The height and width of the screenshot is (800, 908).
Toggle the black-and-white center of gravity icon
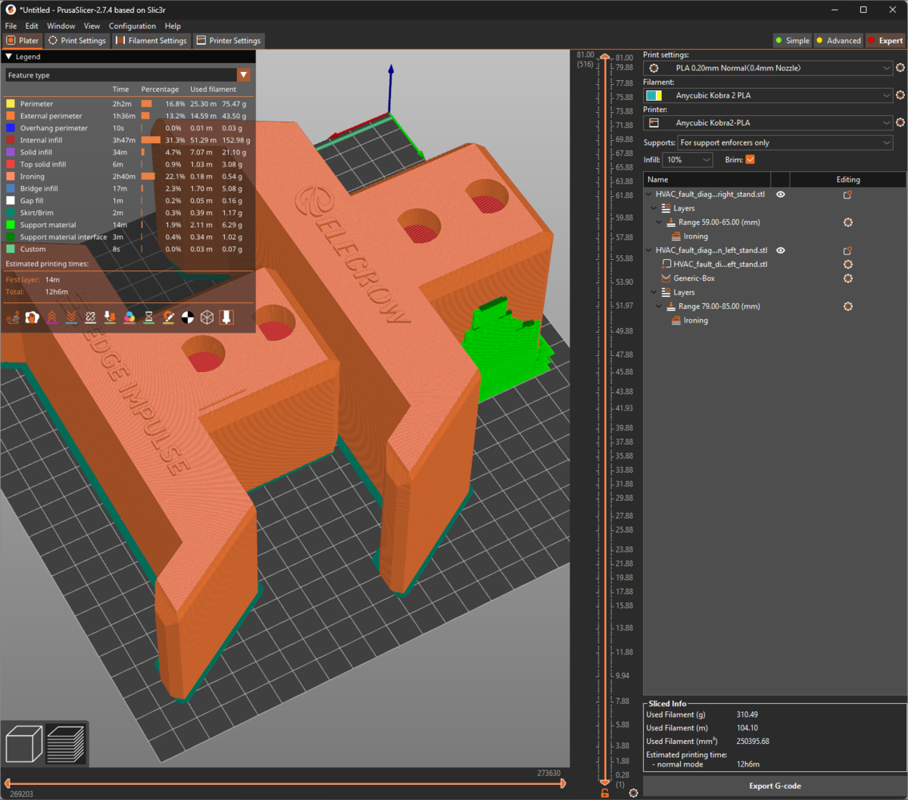pyautogui.click(x=187, y=318)
